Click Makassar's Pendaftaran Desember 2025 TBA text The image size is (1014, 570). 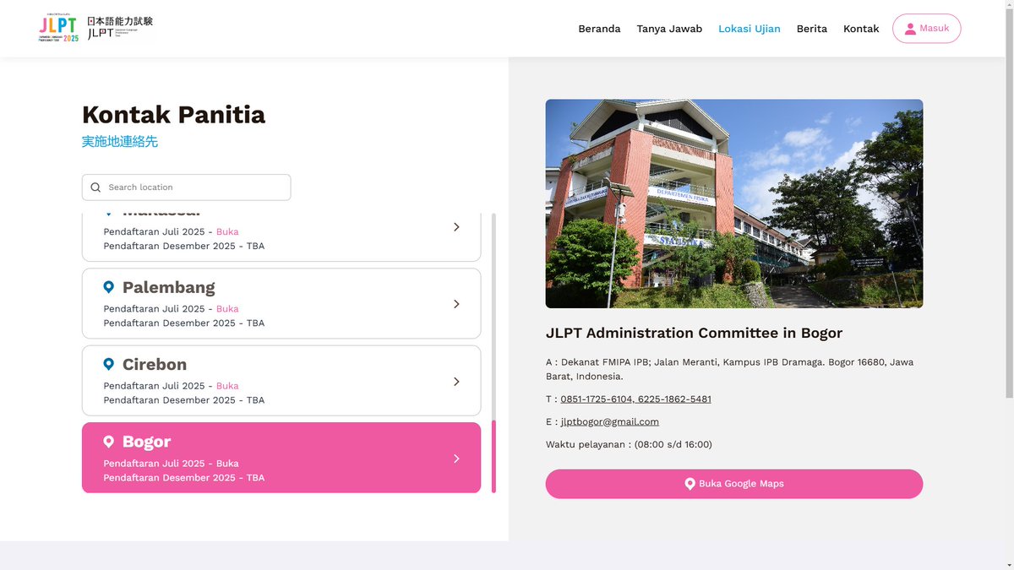pyautogui.click(x=183, y=247)
